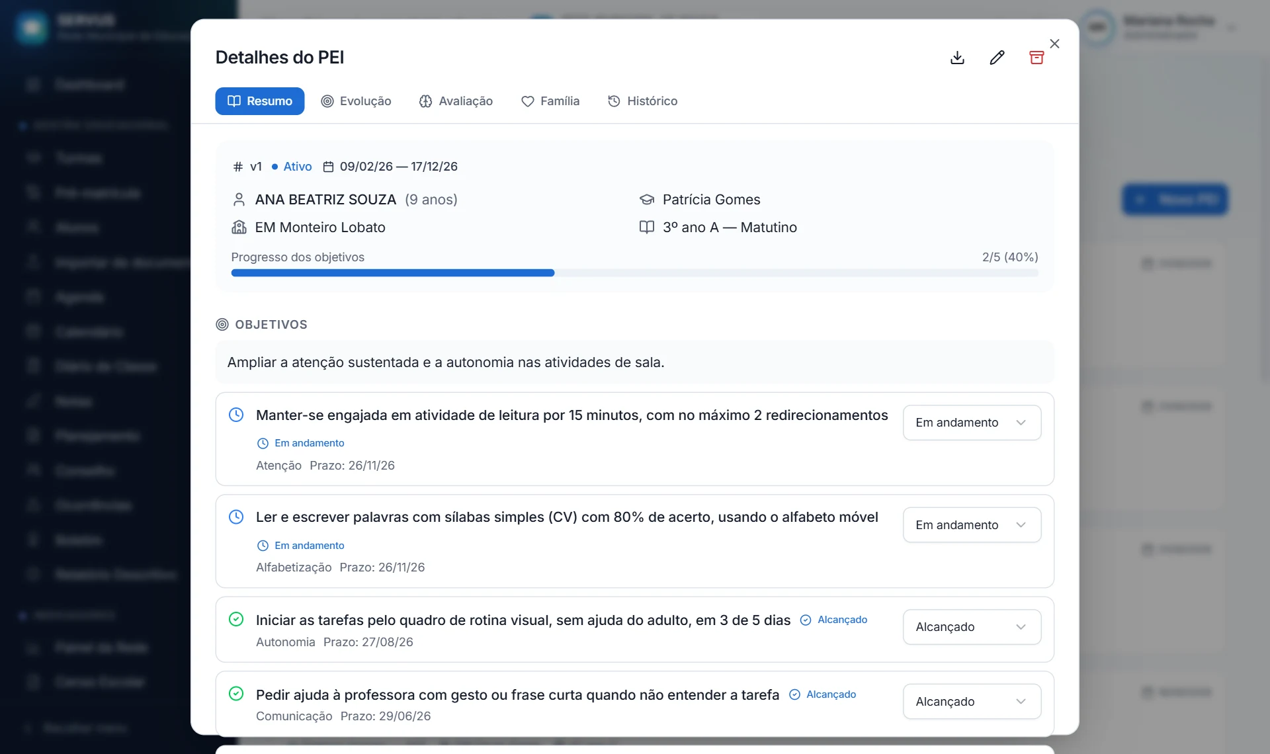Screen dimensions: 1270x754
Task: Close the Detalhes do PEI dialog
Action: pyautogui.click(x=1054, y=44)
